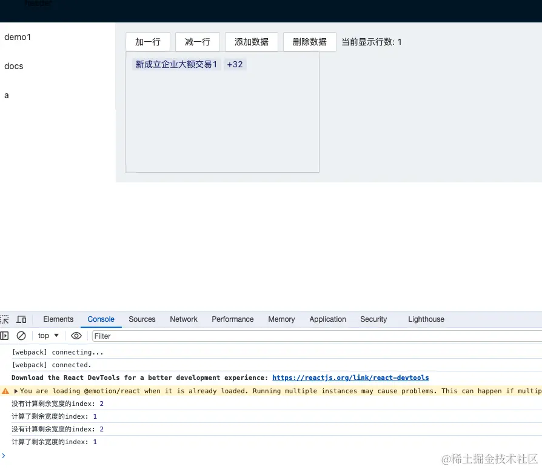The height and width of the screenshot is (469, 542).
Task: Click the 删除数据 button
Action: [310, 42]
